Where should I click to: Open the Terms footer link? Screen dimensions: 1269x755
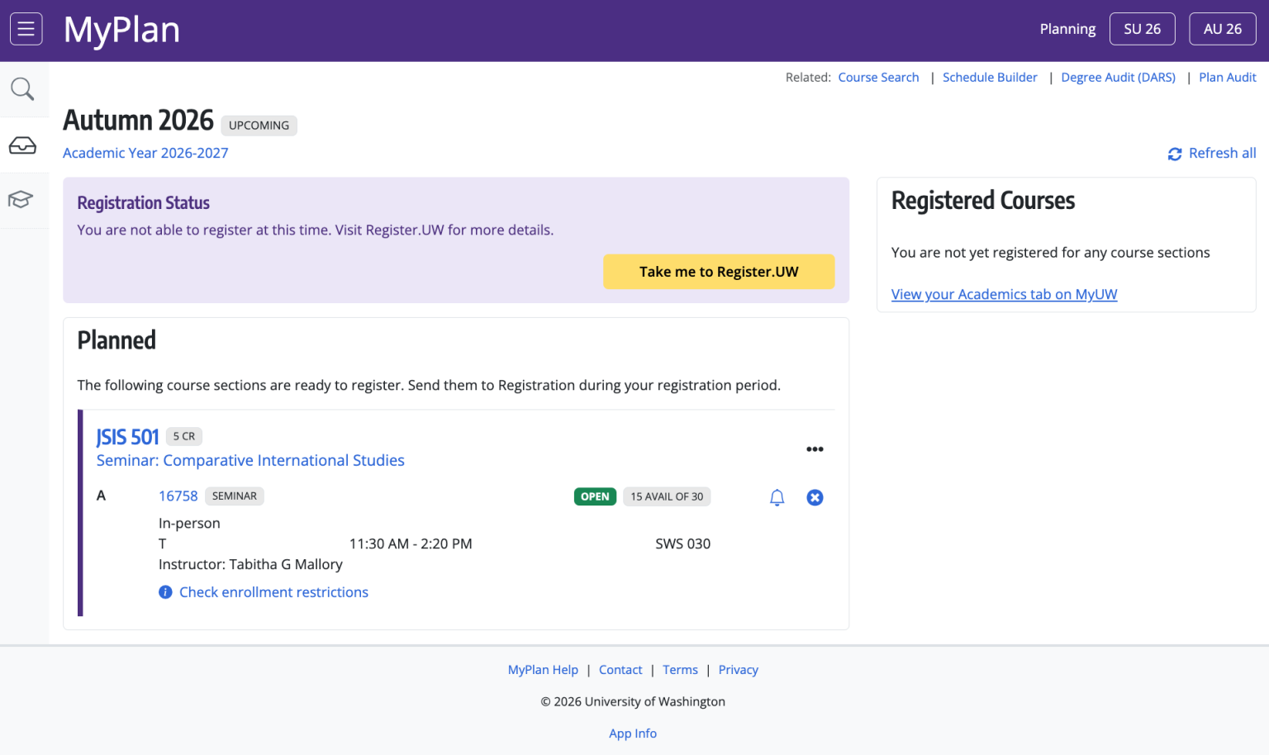[x=680, y=670]
